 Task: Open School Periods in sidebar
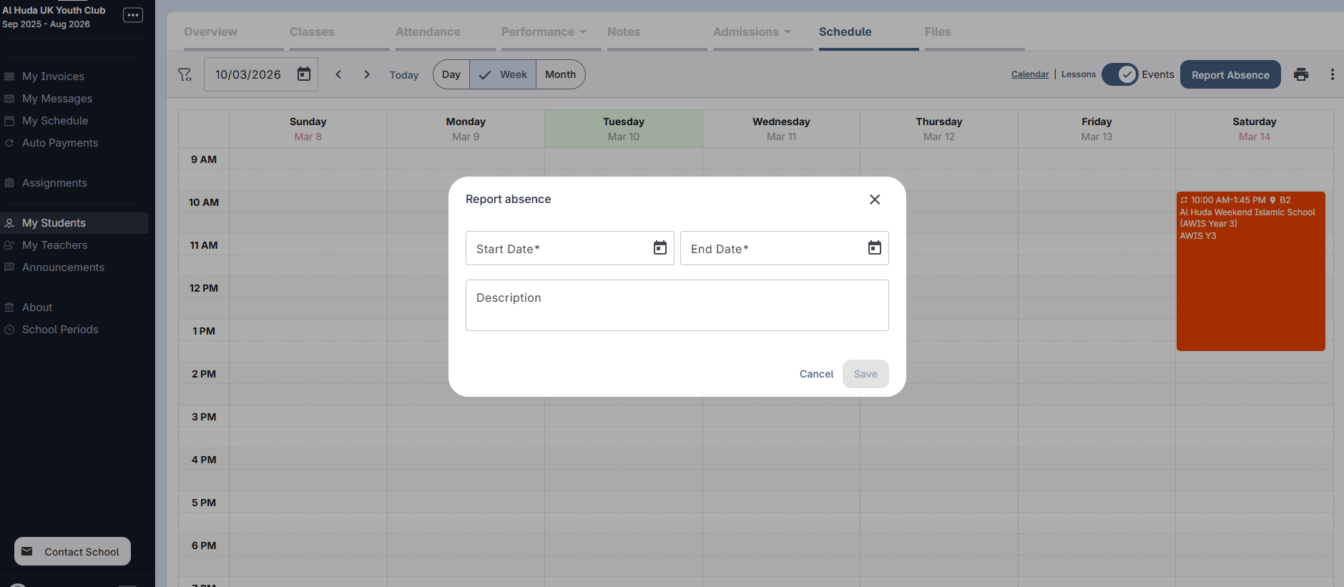point(74,330)
